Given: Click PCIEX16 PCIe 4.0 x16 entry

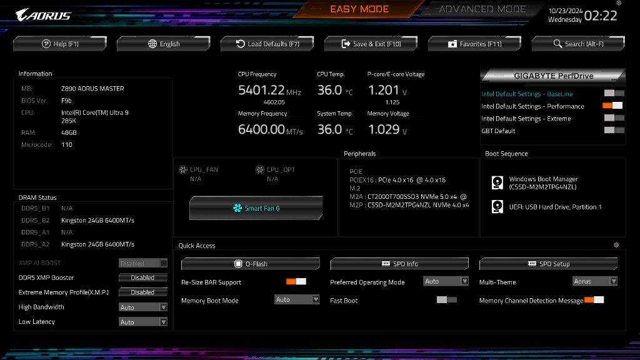Looking at the screenshot, I should pyautogui.click(x=397, y=180).
